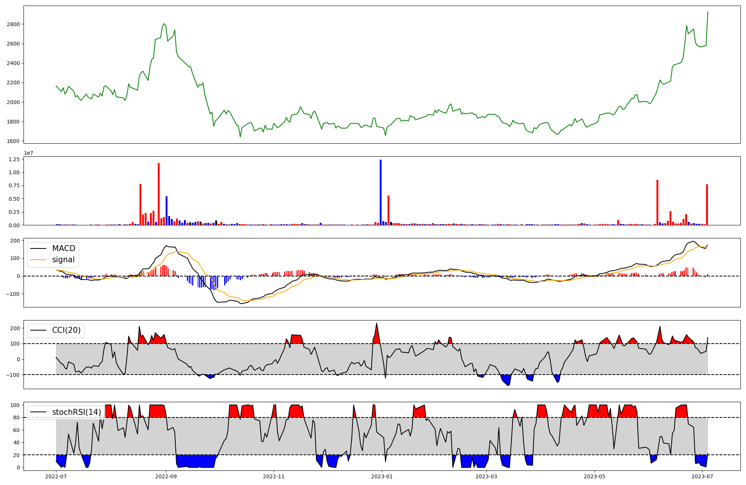Click the MACD legend label
Screen dimensions: 746x485
tap(63, 248)
